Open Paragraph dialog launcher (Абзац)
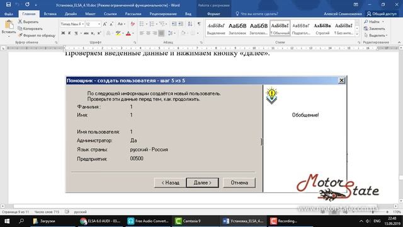This screenshot has height=227, width=403. tap(201, 42)
